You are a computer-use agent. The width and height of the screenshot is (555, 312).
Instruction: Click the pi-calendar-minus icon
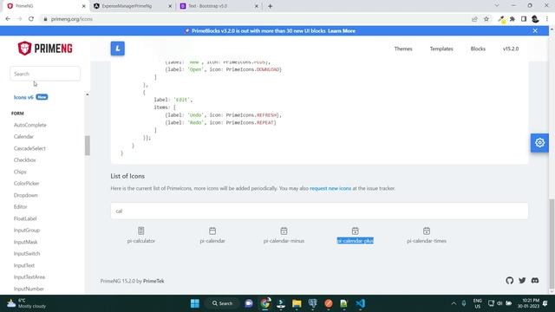[x=284, y=231]
